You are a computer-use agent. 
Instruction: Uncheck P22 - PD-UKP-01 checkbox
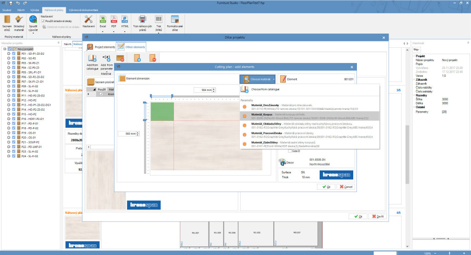tap(14, 147)
